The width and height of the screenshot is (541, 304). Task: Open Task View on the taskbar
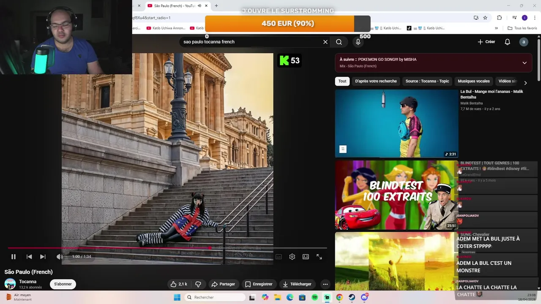tap(252, 297)
